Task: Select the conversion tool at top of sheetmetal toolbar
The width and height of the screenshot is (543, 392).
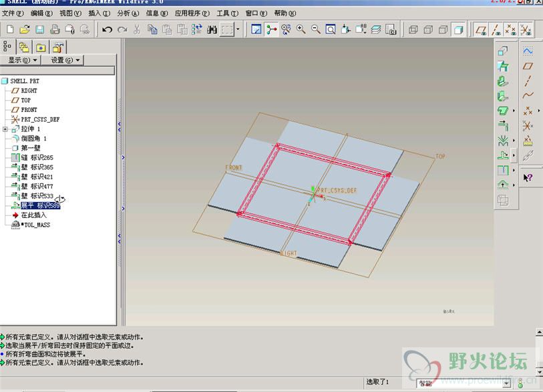Action: 502,51
